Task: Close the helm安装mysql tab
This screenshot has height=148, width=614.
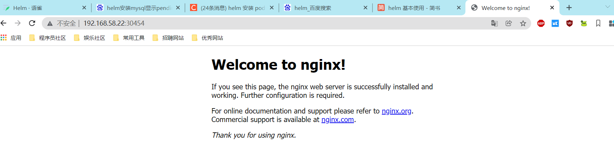Action: (178, 7)
